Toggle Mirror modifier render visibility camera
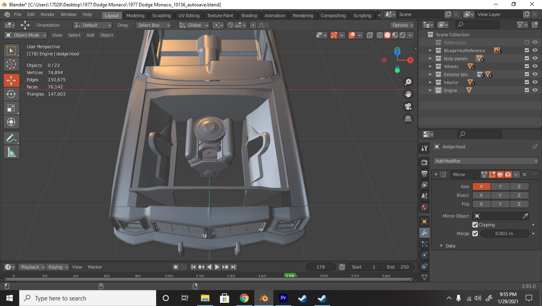Screen dimensions: 542x306 (x=508, y=175)
